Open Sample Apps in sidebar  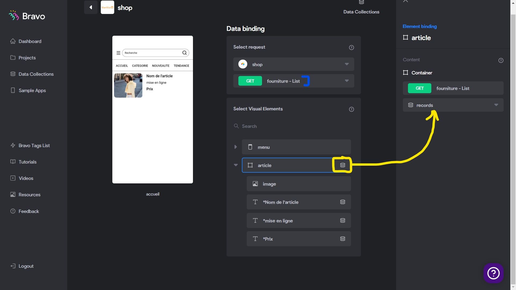(x=28, y=90)
